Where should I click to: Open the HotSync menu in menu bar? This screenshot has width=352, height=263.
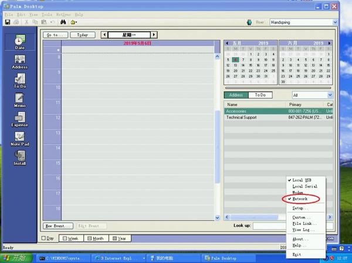tap(64, 14)
